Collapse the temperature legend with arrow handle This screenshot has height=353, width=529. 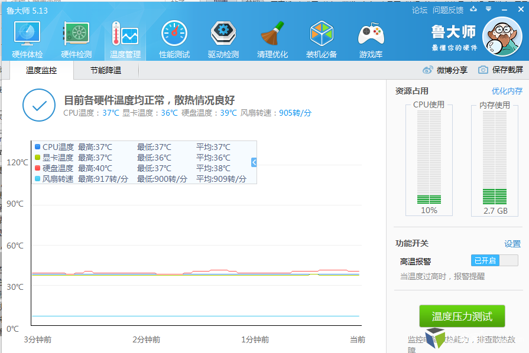[x=254, y=162]
